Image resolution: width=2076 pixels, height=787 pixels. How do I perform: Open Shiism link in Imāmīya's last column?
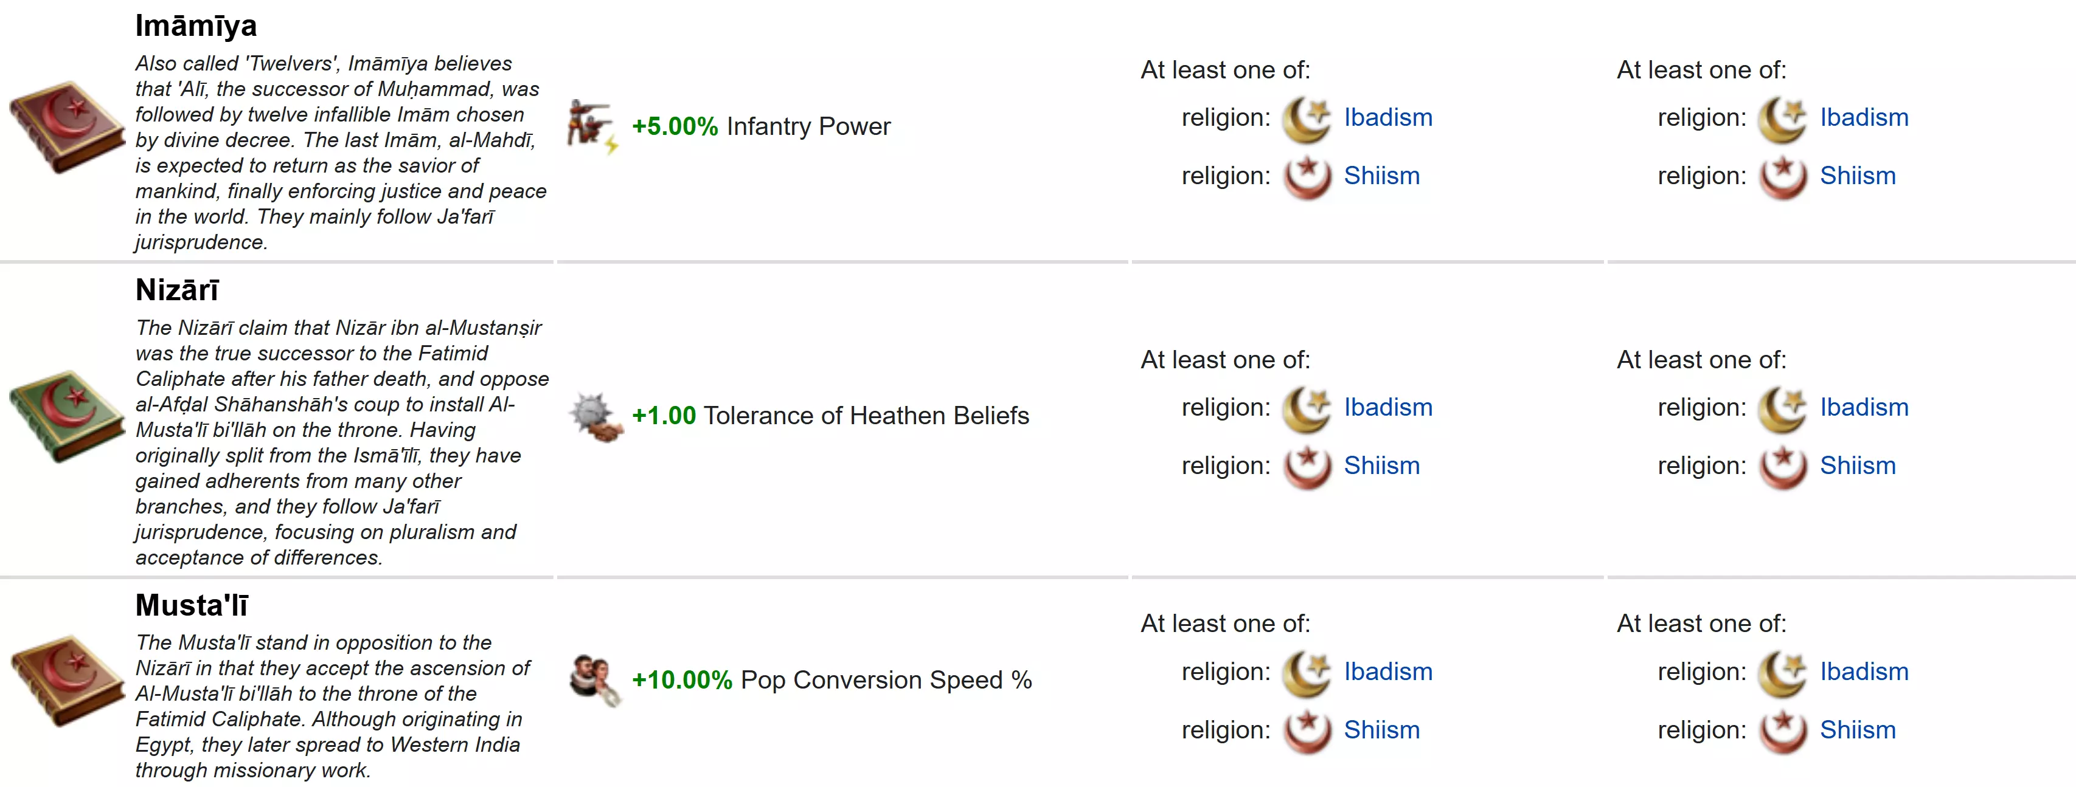click(1857, 176)
